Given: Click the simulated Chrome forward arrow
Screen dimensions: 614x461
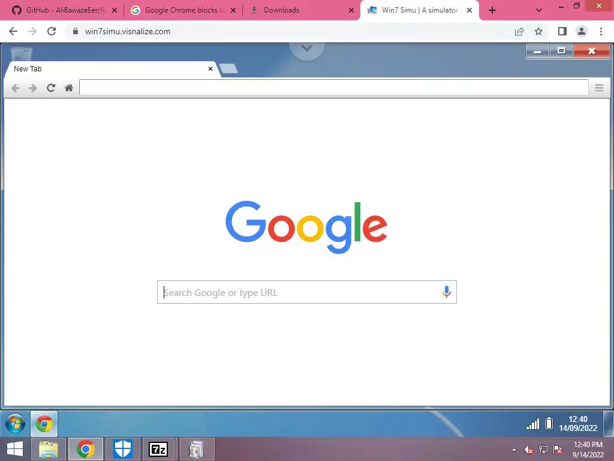Looking at the screenshot, I should point(33,88).
